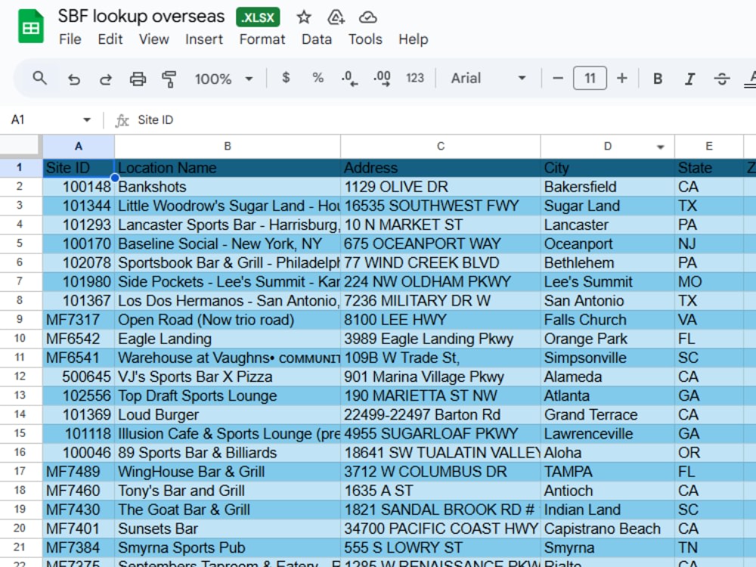Select column E header
Screen dimensions: 756x567
pos(709,147)
